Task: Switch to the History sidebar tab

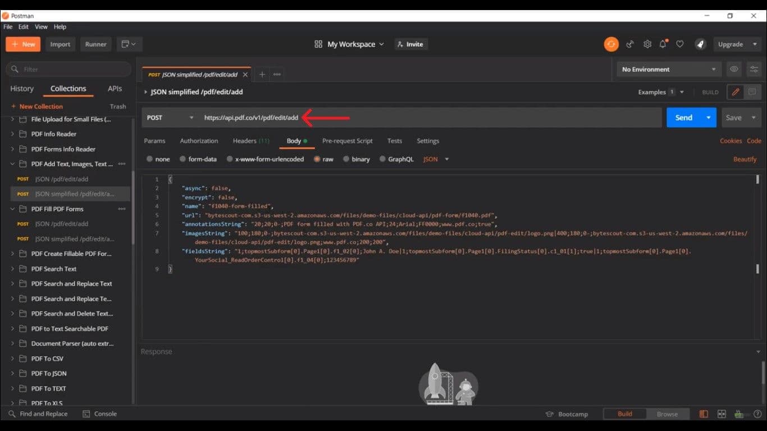Action: (22, 89)
